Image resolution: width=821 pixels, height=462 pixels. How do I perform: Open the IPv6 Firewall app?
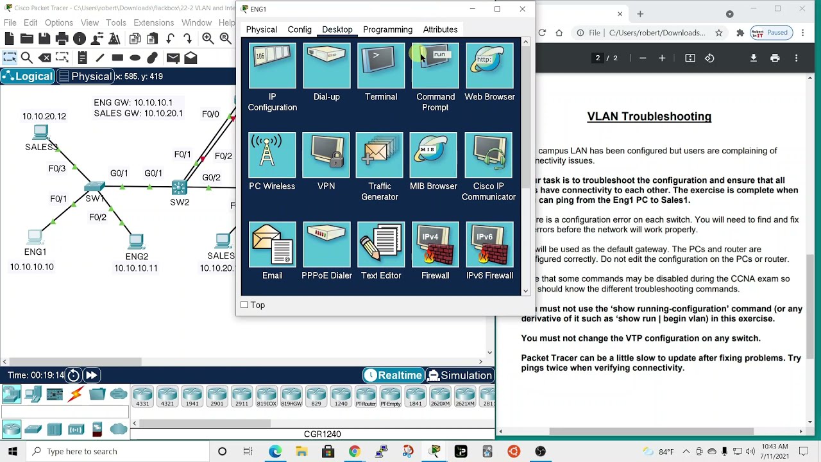(489, 244)
